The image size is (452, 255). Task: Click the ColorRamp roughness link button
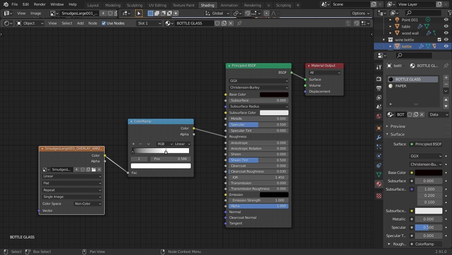click(x=426, y=244)
